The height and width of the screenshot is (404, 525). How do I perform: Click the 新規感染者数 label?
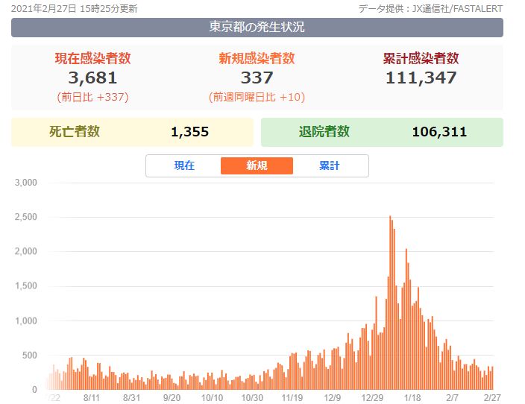point(257,58)
